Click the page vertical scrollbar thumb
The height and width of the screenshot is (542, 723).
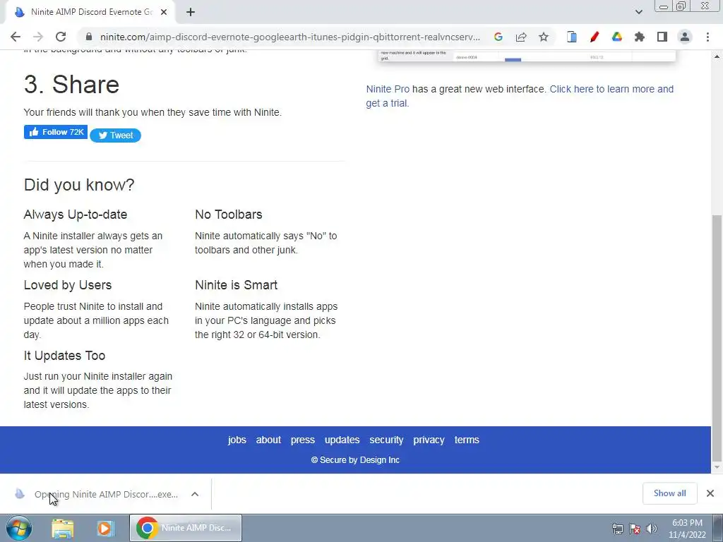tap(717, 337)
